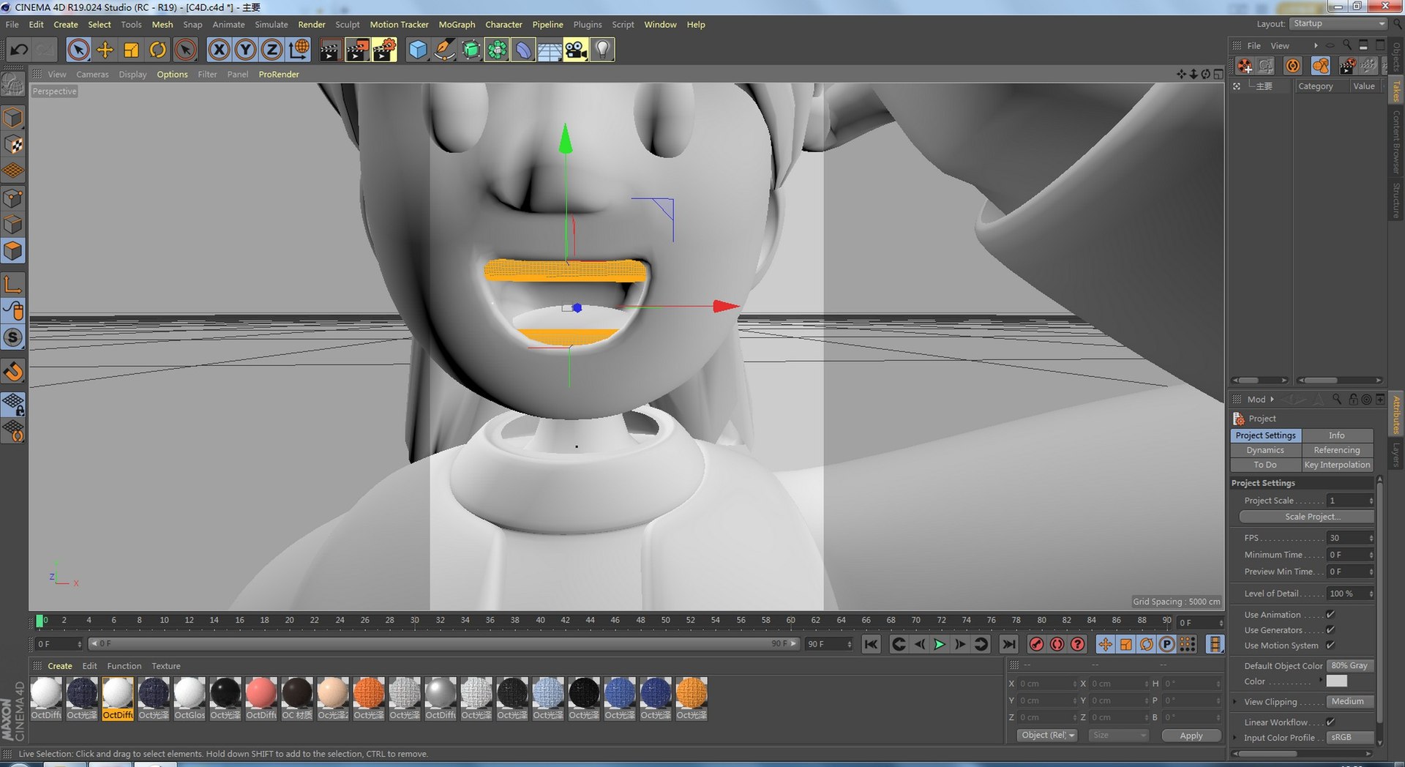Click the default Color swatch
This screenshot has height=767, width=1405.
(1337, 681)
